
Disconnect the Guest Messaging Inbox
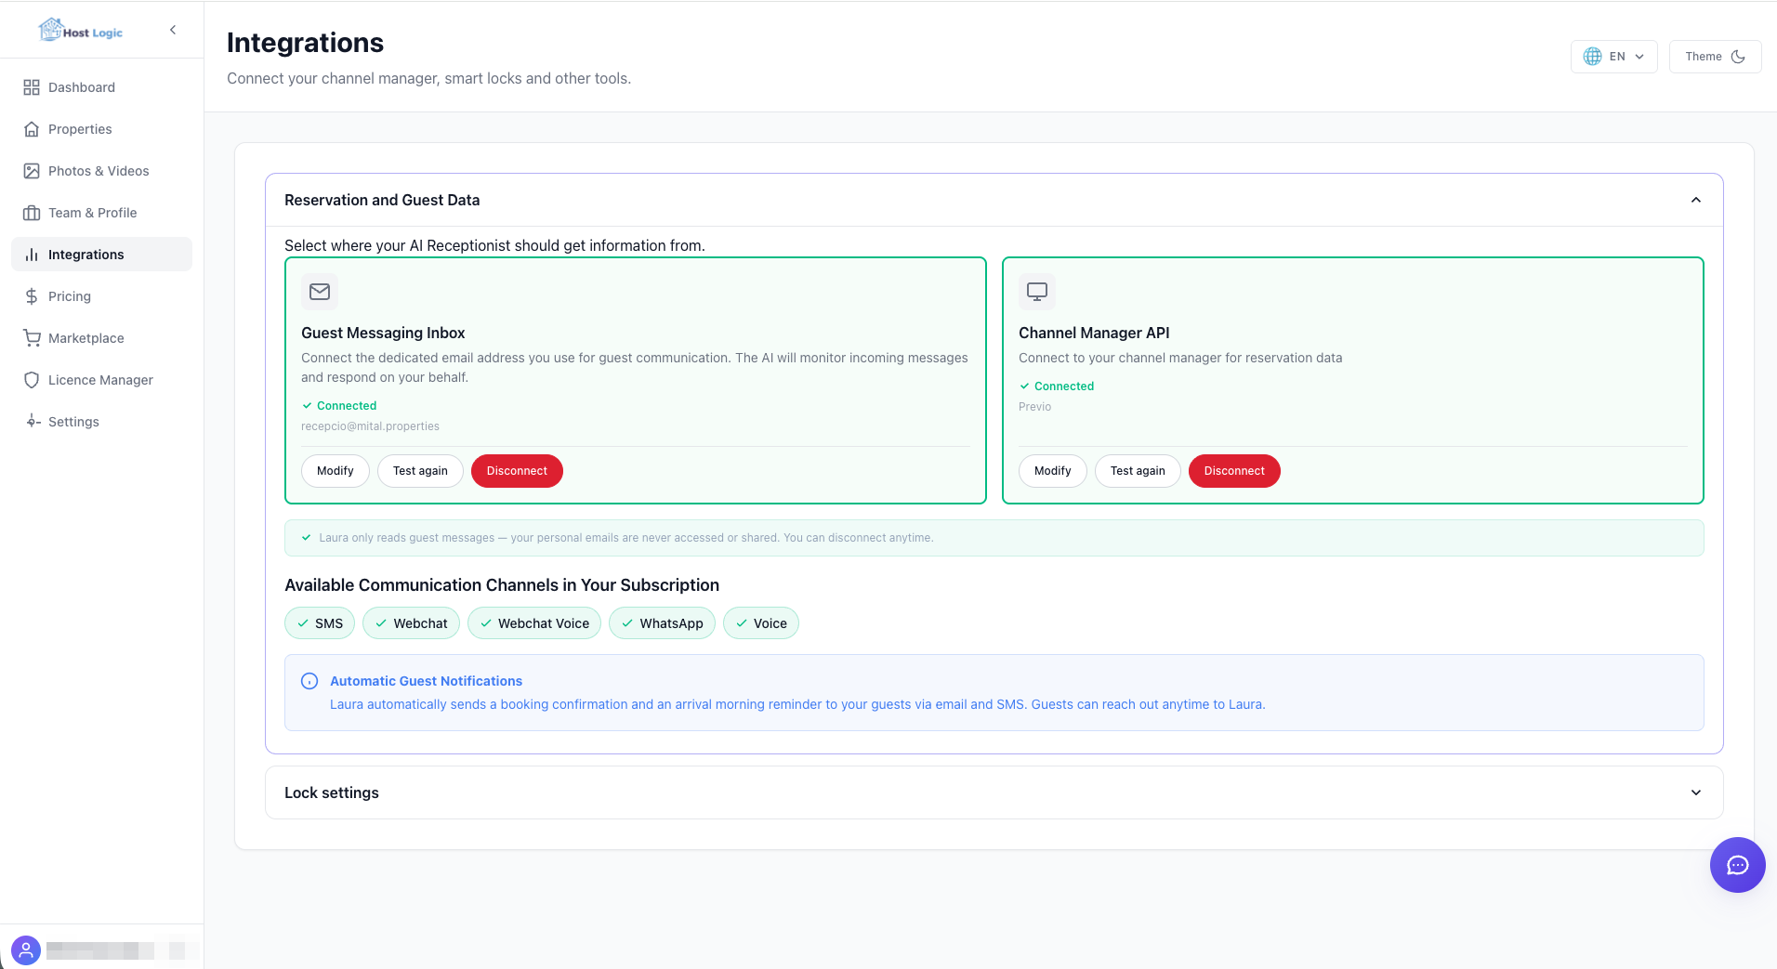coord(517,471)
